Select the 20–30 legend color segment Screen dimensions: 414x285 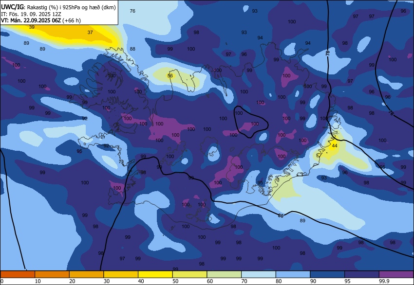pyautogui.click(x=86, y=274)
